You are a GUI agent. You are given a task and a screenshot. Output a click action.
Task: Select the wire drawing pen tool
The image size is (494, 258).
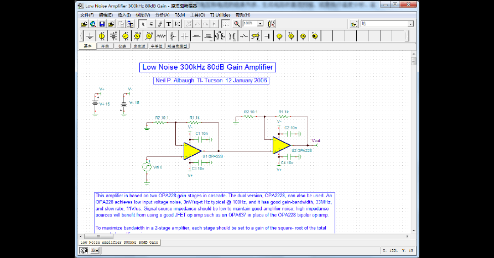[x=160, y=24]
